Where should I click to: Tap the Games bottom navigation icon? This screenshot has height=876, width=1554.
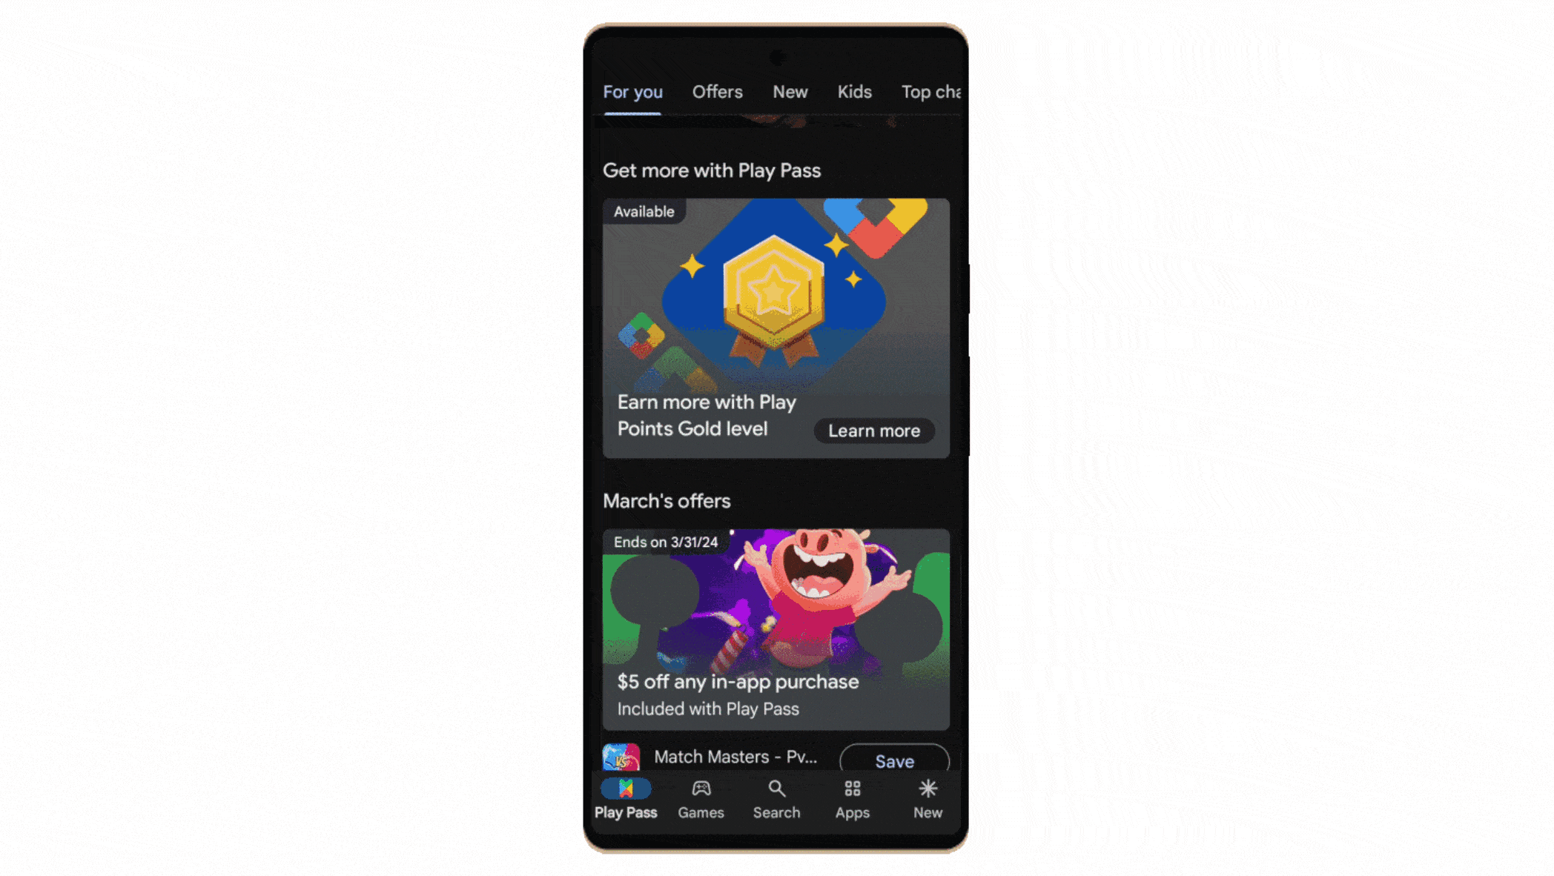[701, 798]
